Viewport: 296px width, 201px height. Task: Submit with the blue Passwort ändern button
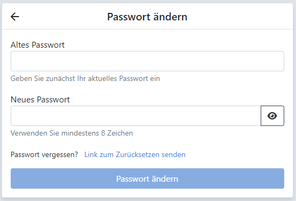click(x=147, y=178)
